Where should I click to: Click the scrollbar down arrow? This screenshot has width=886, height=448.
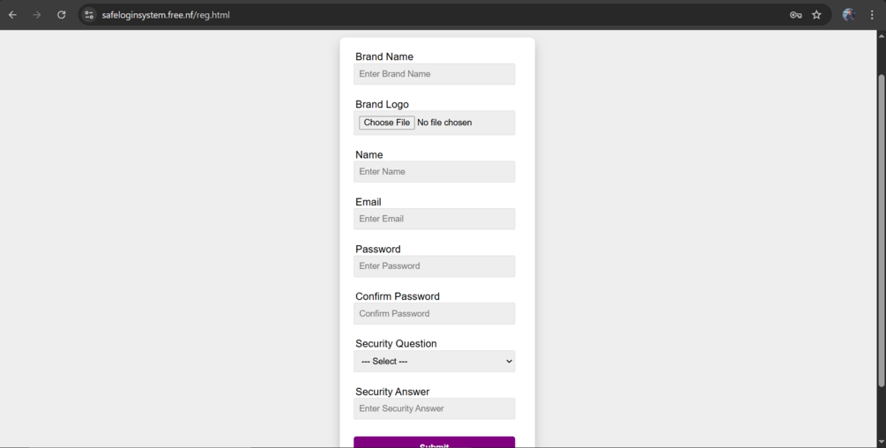[881, 442]
